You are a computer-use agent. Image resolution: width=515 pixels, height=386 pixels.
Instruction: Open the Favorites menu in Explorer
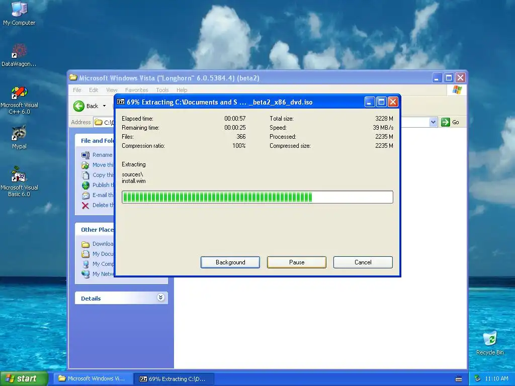pyautogui.click(x=136, y=90)
